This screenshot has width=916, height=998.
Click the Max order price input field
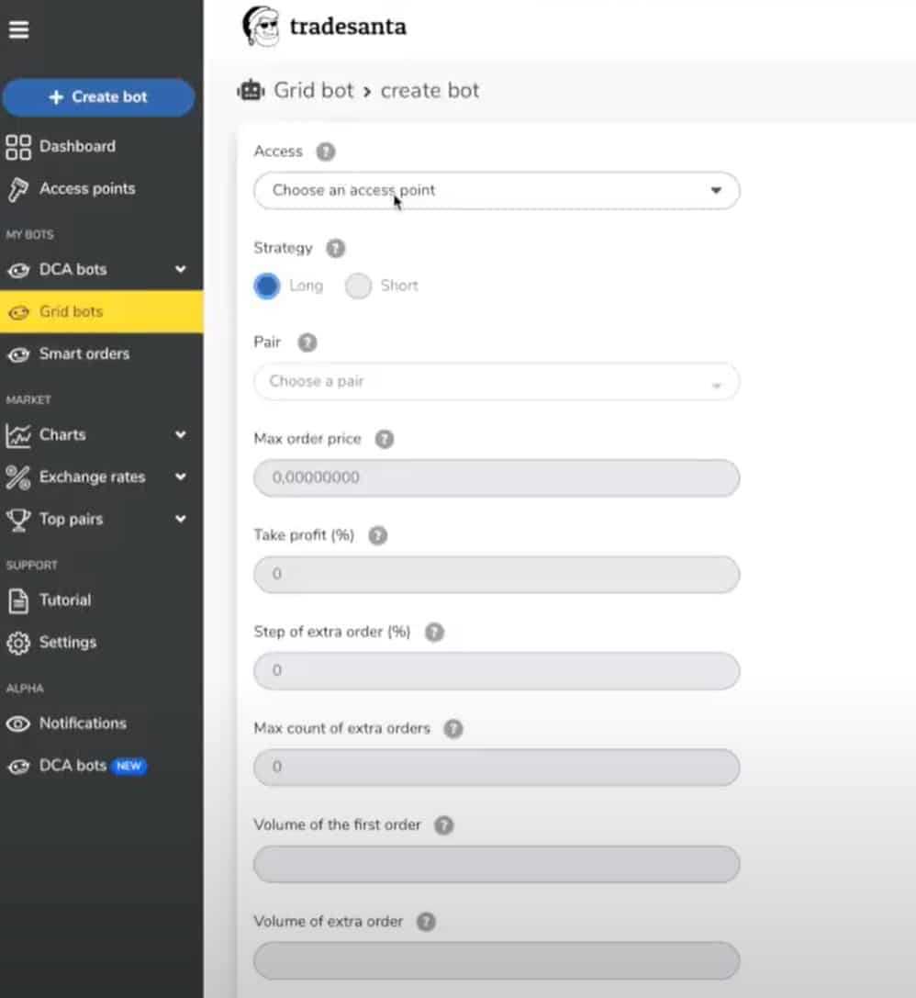496,478
